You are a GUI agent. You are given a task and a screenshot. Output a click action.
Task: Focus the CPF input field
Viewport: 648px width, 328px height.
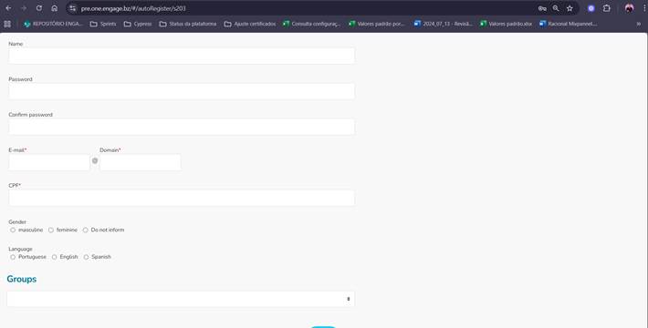[182, 198]
